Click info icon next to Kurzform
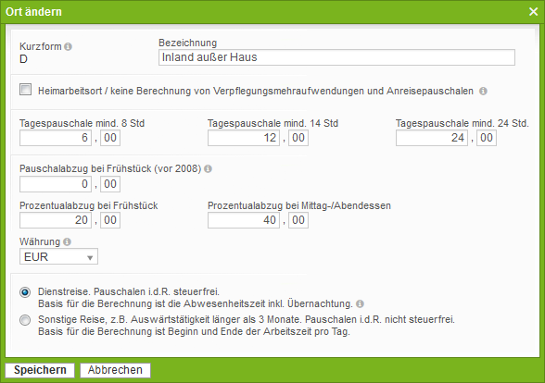This screenshot has height=383, width=545. point(69,46)
